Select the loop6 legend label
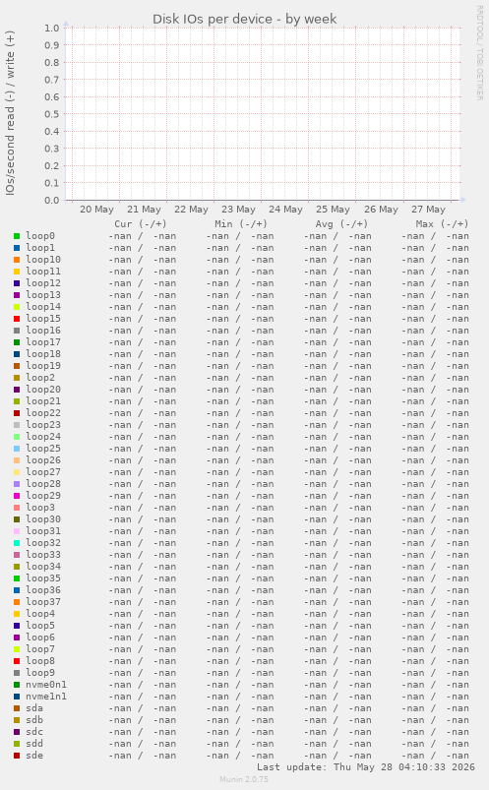The image size is (489, 790). 40,638
